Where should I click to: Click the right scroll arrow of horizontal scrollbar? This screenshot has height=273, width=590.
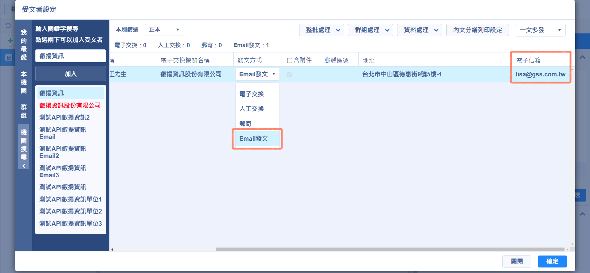pyautogui.click(x=567, y=249)
